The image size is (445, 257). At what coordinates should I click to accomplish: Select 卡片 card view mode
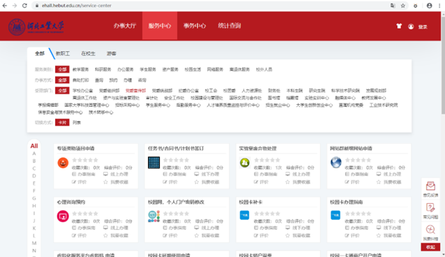(62, 122)
